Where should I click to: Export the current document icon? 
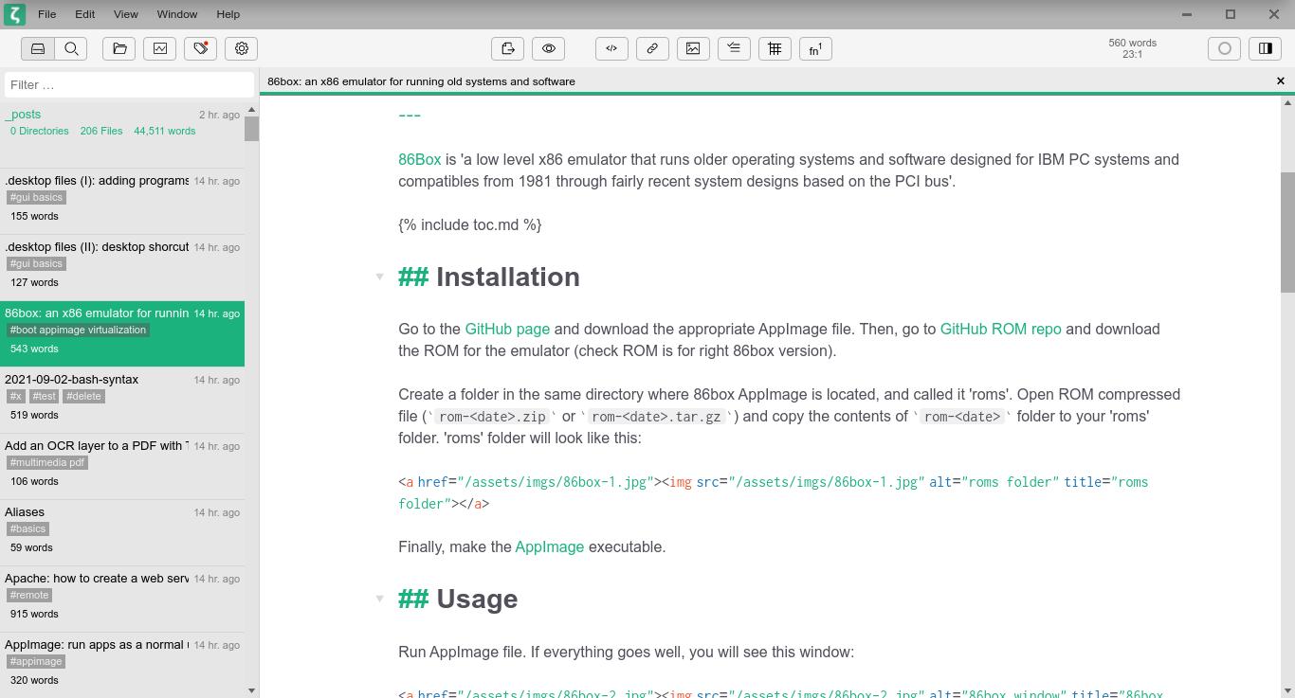tap(508, 48)
